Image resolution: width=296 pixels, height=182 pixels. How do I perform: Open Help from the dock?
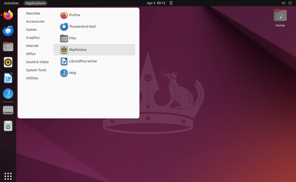point(8,94)
